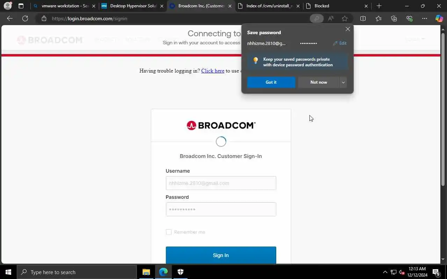Open the muted volume tray icon

(402, 272)
